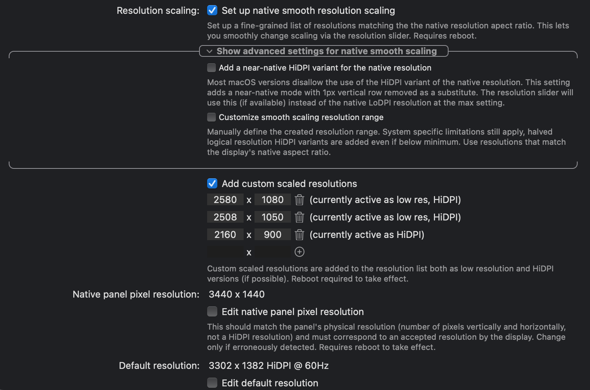Viewport: 590px width, 390px height.
Task: Select the native panel resolution text 3440 x 1440
Action: (x=236, y=294)
